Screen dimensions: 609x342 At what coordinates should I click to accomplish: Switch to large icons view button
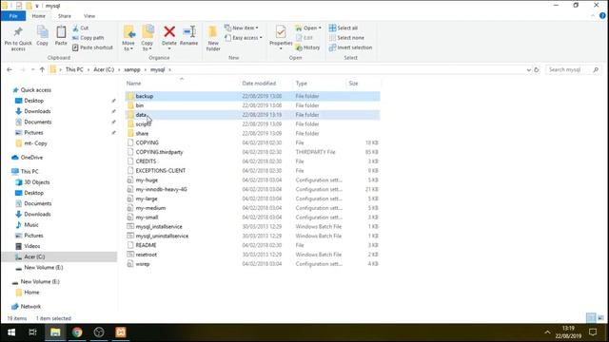[600, 318]
